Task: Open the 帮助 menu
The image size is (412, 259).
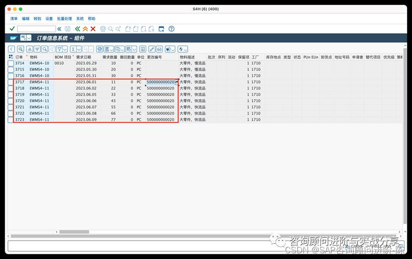Action: point(92,19)
